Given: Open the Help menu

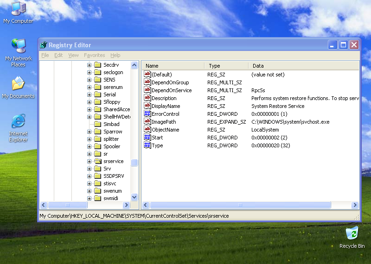Looking at the screenshot, I should point(115,55).
